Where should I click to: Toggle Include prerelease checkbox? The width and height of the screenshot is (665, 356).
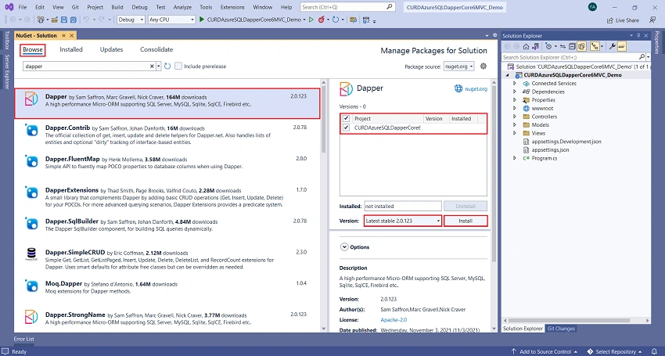click(178, 67)
